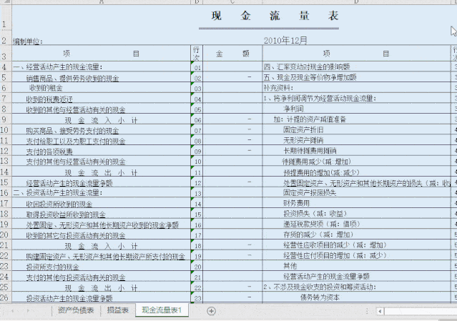This screenshot has width=457, height=321.
Task: Select cell 购买商品、接受劳务支付的现金
Action: 101,130
